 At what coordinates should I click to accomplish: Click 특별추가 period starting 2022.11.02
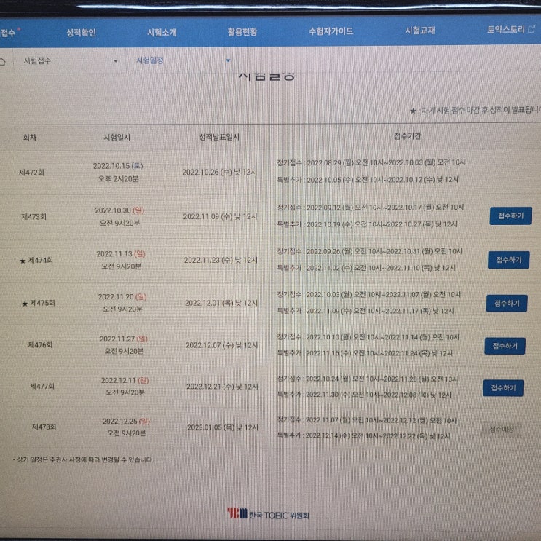click(x=366, y=268)
